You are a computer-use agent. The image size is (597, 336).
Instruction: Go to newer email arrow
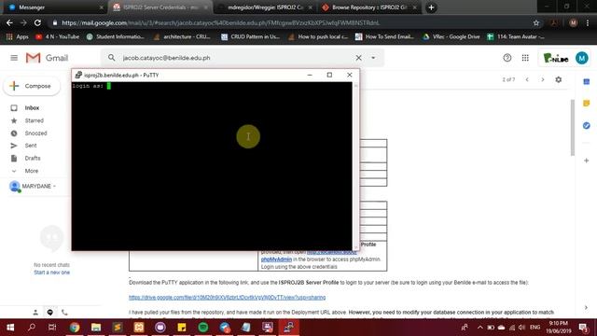[527, 79]
